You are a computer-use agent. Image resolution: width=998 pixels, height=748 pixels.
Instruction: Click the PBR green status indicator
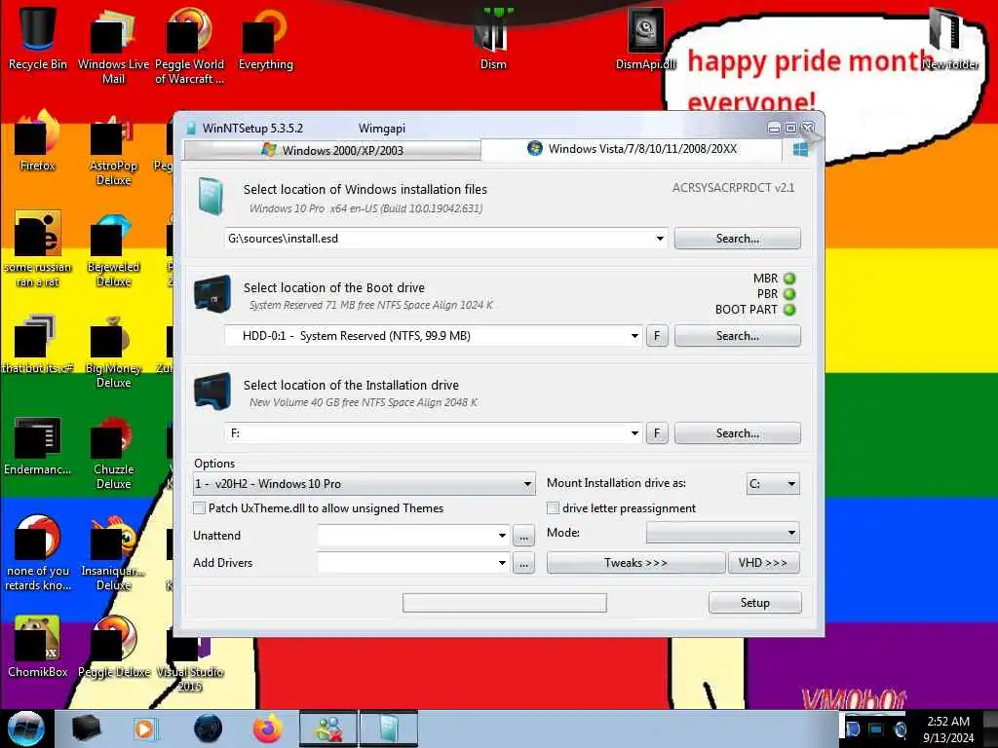pos(789,294)
